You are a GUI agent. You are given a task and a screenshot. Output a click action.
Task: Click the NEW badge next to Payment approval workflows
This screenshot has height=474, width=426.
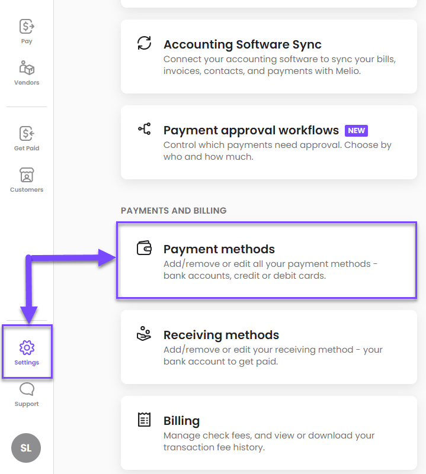(356, 131)
